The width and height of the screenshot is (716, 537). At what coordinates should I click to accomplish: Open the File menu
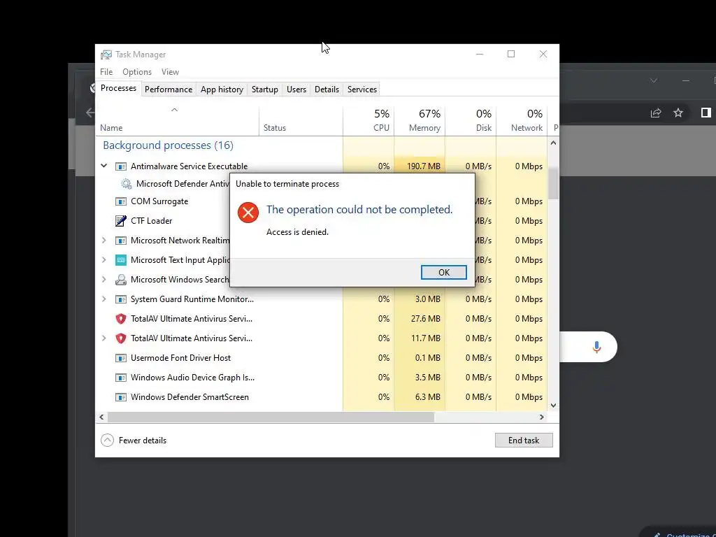106,72
